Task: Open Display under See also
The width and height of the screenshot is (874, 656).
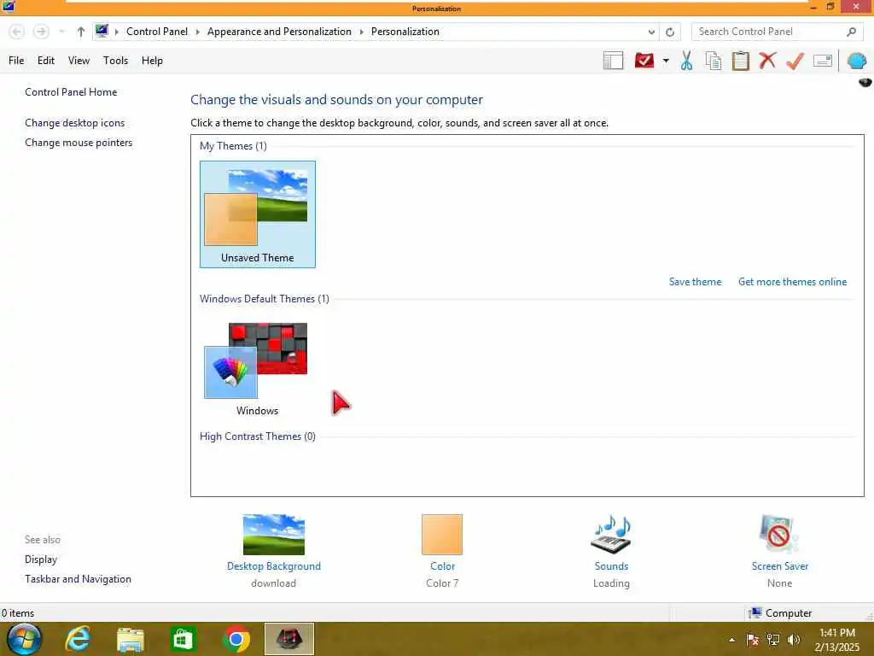Action: (41, 559)
